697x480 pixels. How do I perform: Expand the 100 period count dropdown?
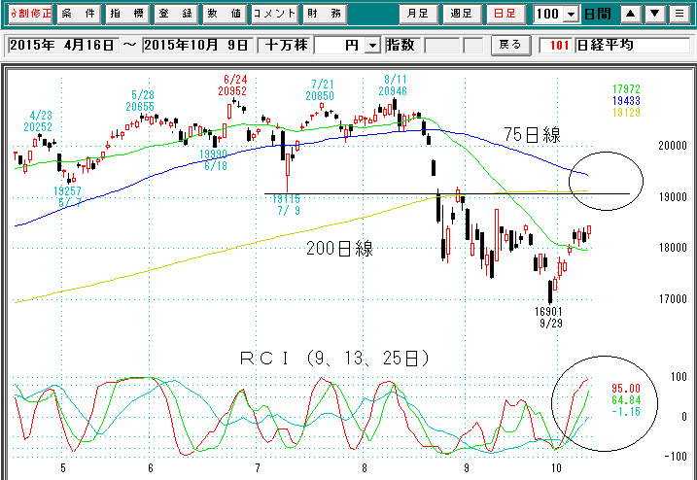pyautogui.click(x=568, y=15)
